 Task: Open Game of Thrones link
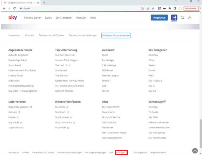[64, 91]
